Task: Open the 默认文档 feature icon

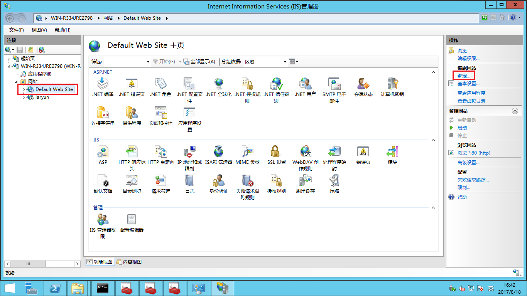Action: [x=103, y=181]
